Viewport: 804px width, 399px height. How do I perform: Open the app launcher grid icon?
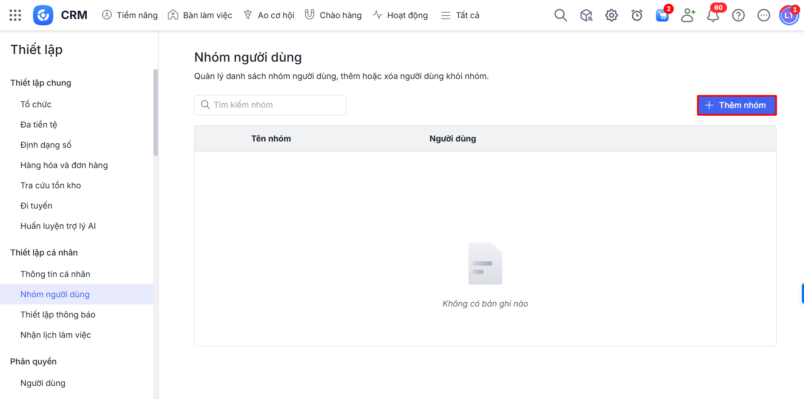coord(15,15)
